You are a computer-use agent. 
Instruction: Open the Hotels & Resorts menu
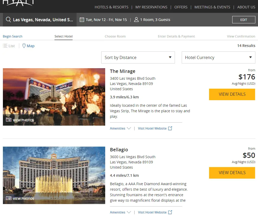[x=112, y=7]
